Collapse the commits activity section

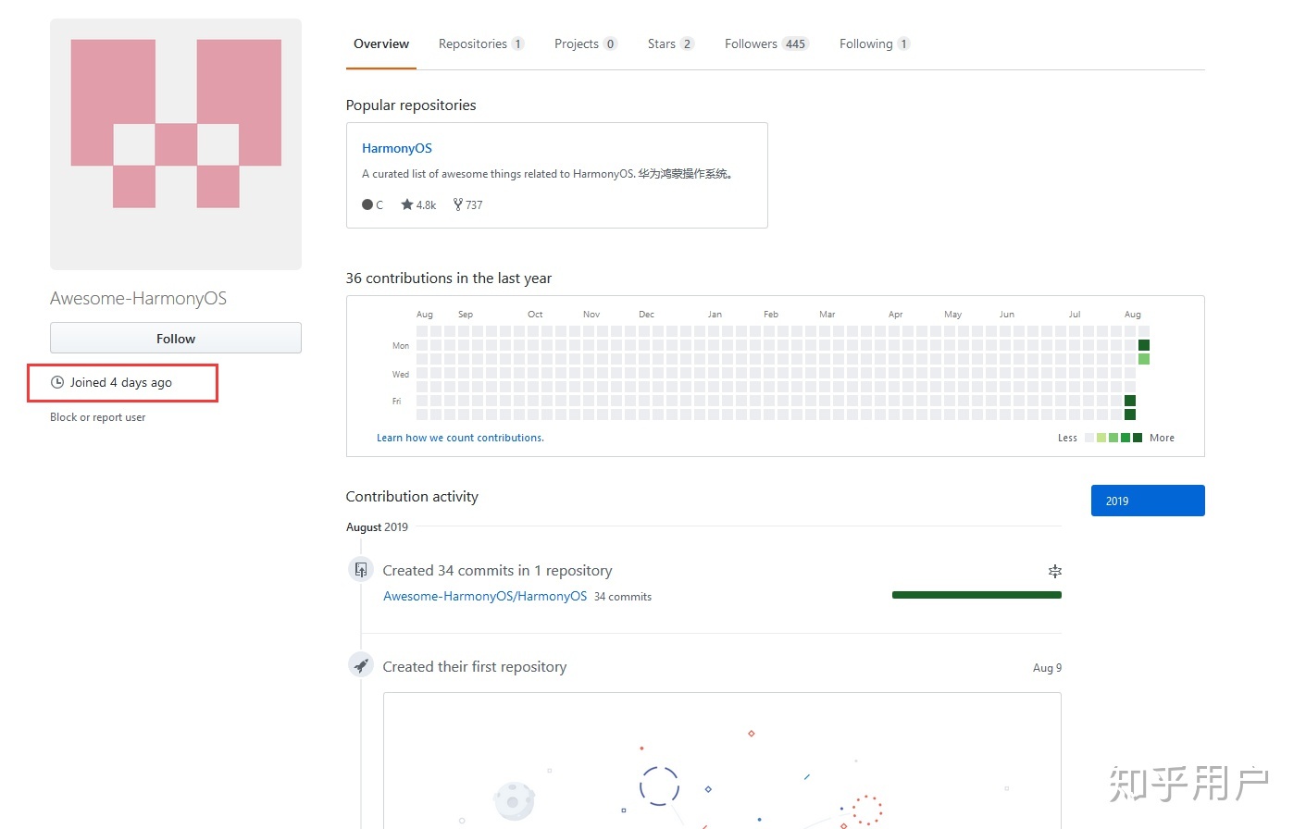[1054, 571]
